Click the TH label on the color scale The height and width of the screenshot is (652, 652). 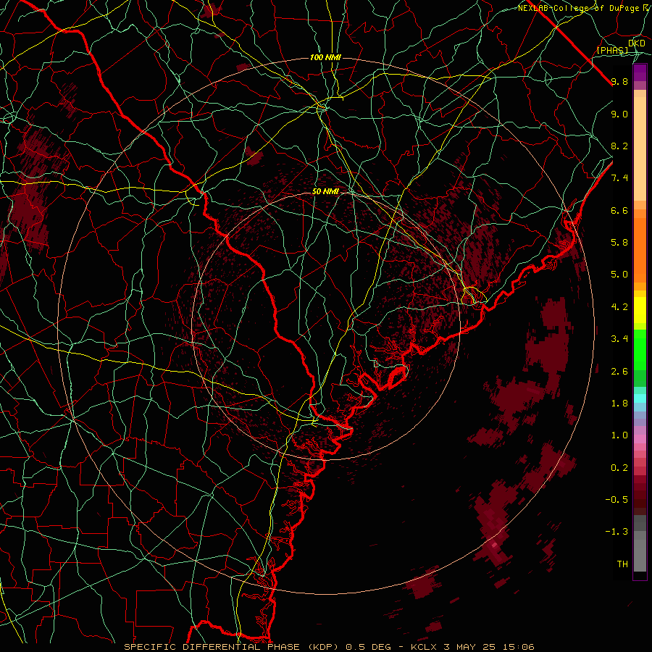[x=622, y=564]
